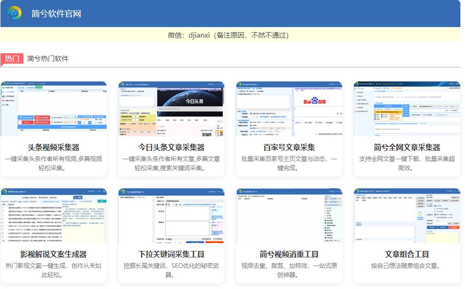This screenshot has width=465, height=289.
Task: Open 简兮视频消重工具 description text
Action: point(289,270)
